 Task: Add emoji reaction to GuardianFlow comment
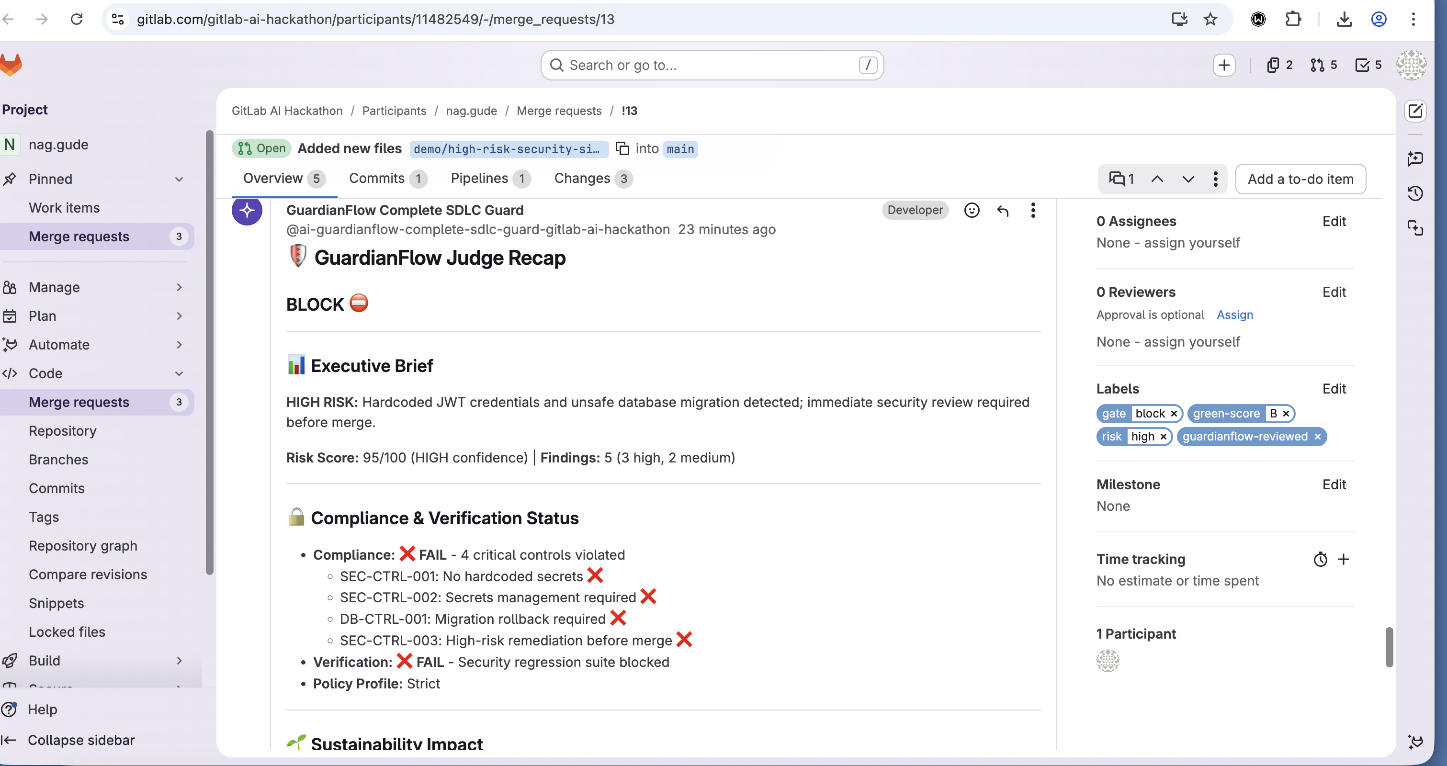click(971, 210)
